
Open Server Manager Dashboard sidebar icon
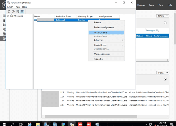click(4, 16)
